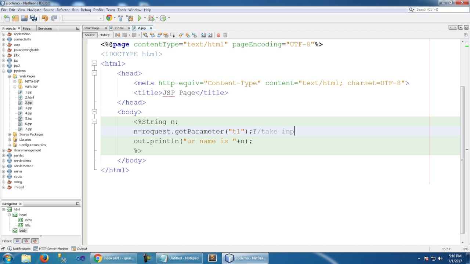Click the Clean and Build Project icon
The image size is (470, 264).
[130, 18]
